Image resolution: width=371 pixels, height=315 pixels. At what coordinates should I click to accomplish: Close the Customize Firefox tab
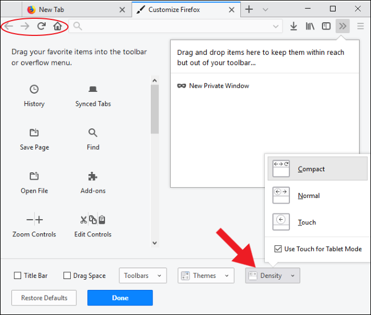232,10
